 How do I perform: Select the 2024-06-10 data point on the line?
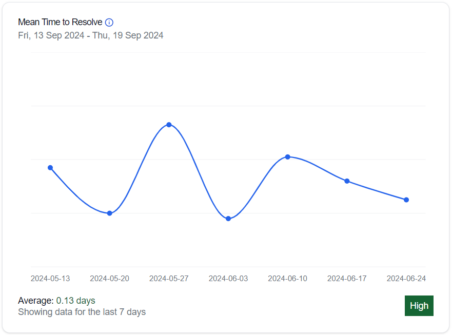point(288,156)
